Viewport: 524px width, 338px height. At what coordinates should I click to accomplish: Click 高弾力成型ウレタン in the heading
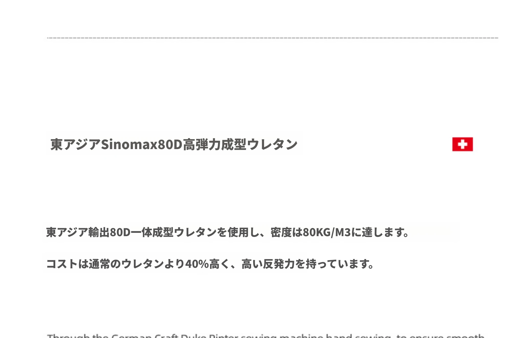coord(240,144)
